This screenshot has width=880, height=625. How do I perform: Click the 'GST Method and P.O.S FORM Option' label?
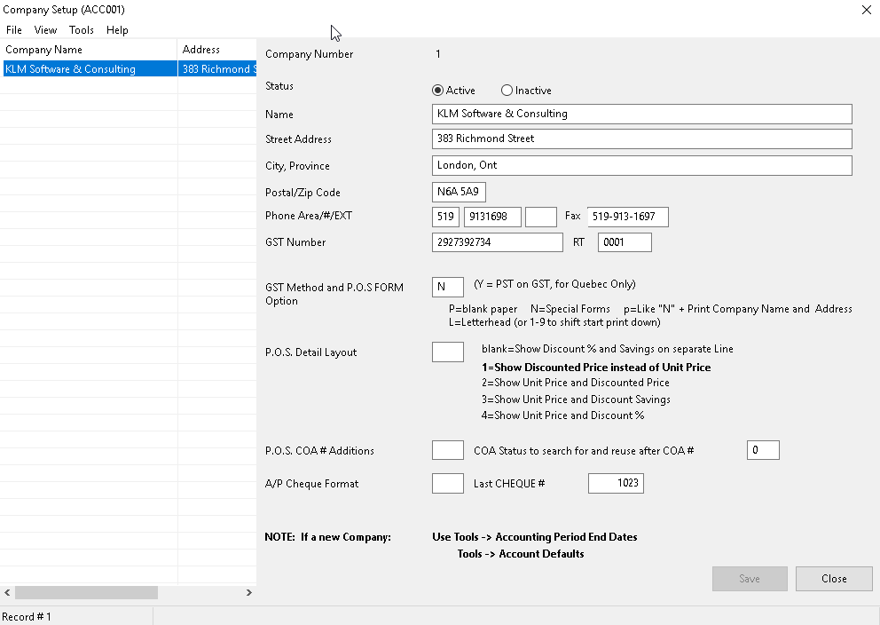(x=334, y=294)
